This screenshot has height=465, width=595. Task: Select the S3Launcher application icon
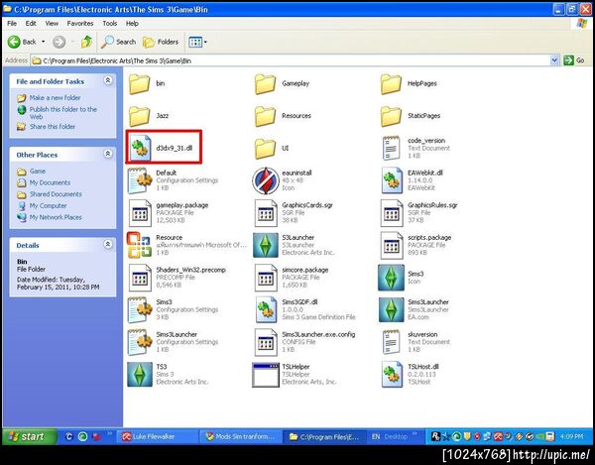tap(265, 245)
